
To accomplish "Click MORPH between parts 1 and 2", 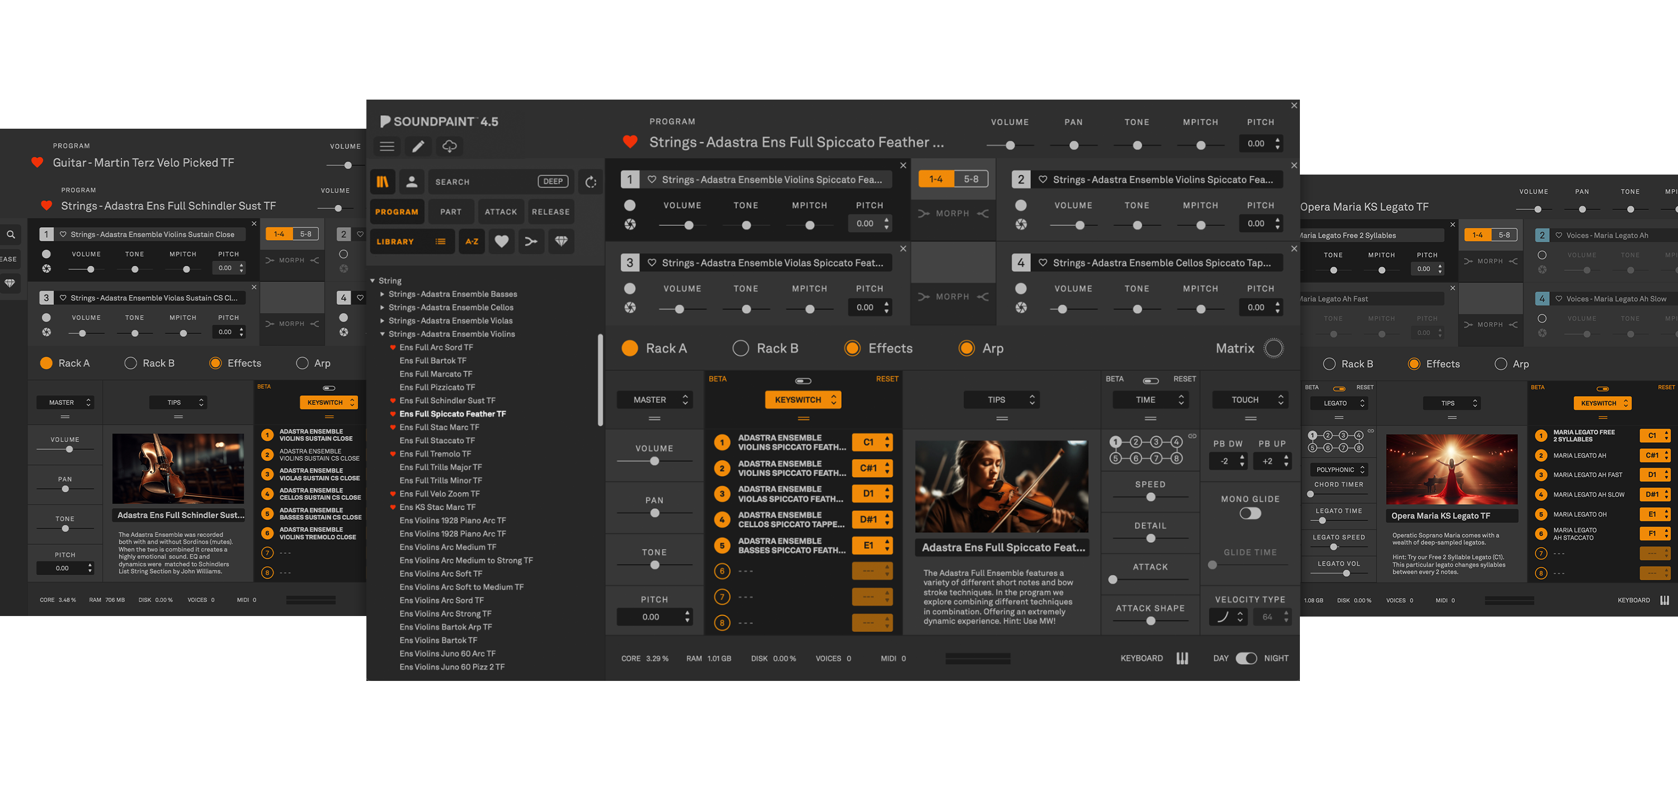I will pyautogui.click(x=953, y=214).
